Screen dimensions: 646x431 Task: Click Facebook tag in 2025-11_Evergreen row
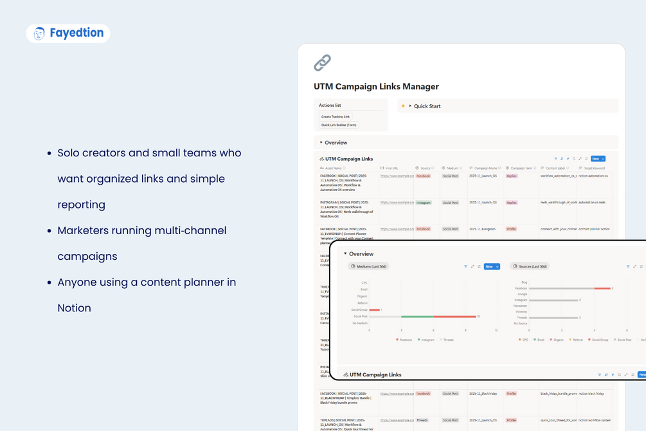[x=423, y=229]
